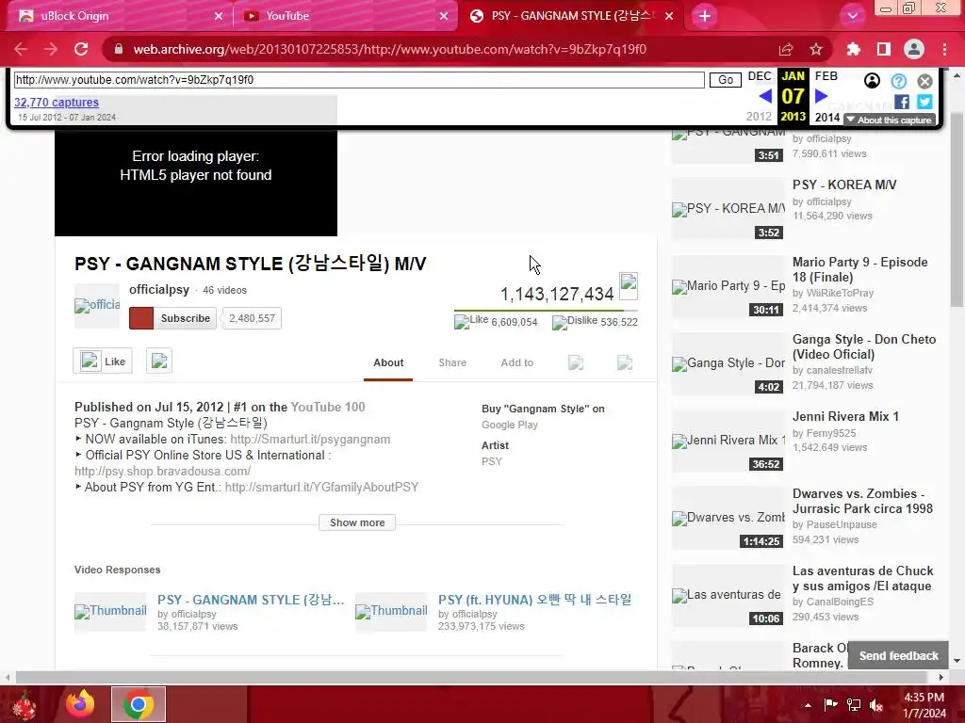
Task: Click the vertical page scrollbar
Action: pyautogui.click(x=957, y=209)
